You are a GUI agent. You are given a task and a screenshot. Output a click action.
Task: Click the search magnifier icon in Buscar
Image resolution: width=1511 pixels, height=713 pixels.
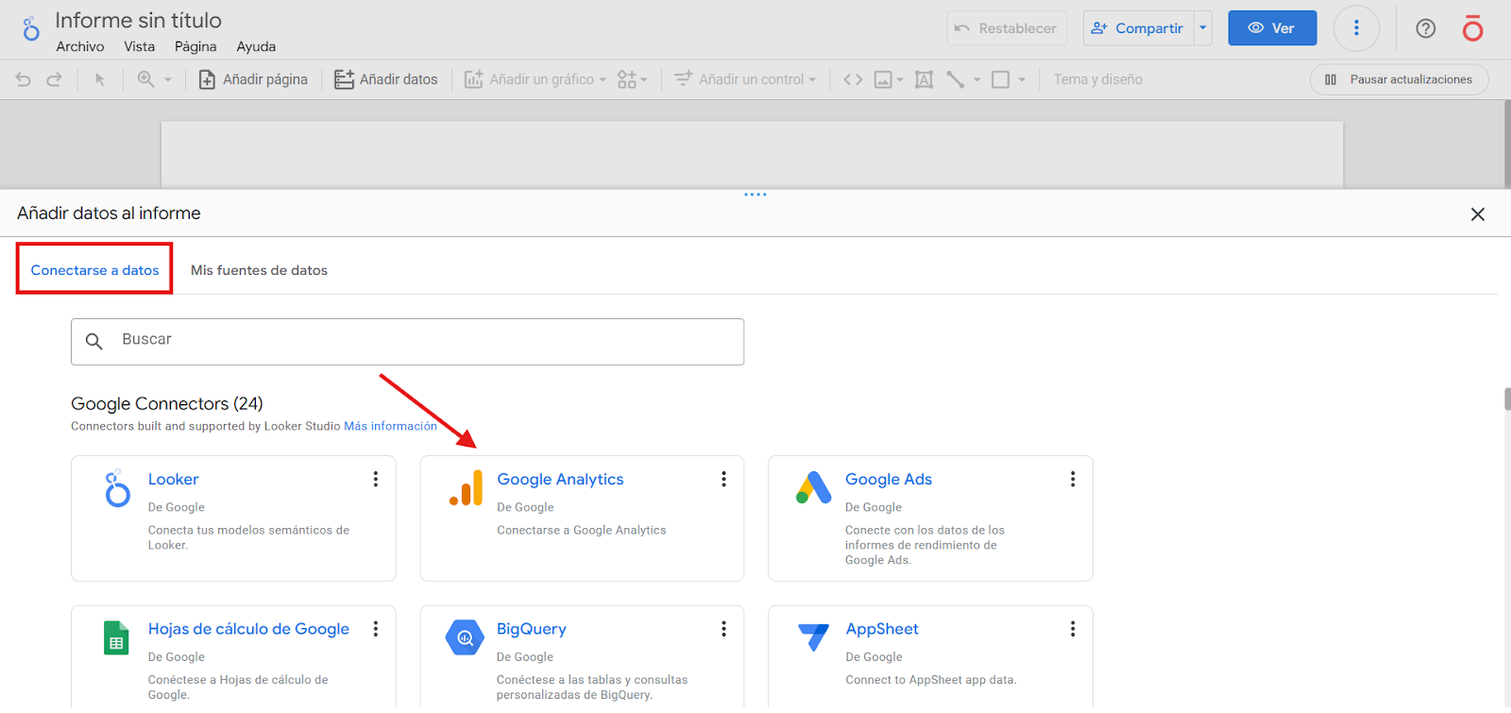pos(94,341)
